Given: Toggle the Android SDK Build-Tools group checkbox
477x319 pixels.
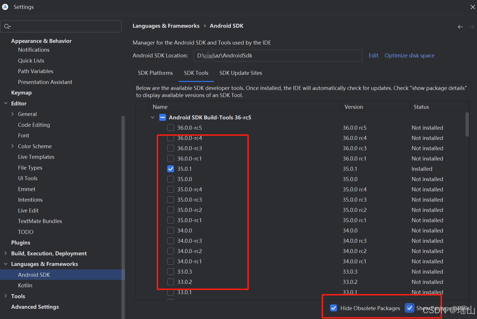Looking at the screenshot, I should pos(163,117).
